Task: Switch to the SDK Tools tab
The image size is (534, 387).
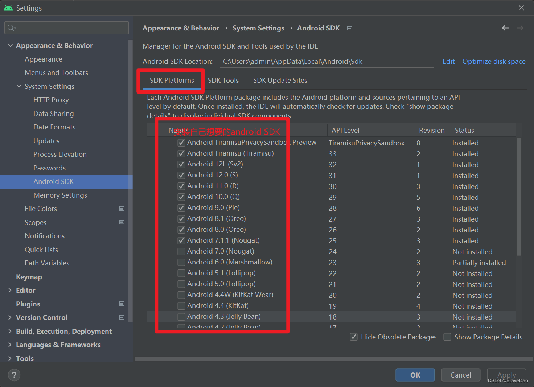Action: pos(223,80)
